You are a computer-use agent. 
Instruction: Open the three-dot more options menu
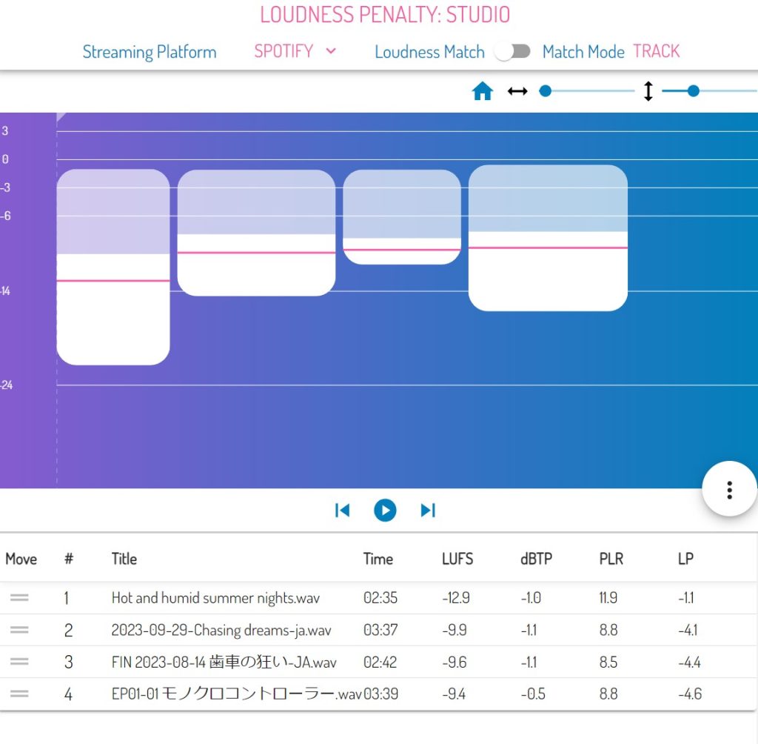[729, 490]
